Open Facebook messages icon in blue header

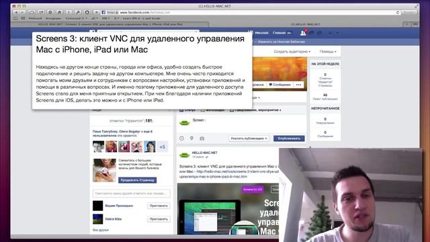click(x=312, y=33)
